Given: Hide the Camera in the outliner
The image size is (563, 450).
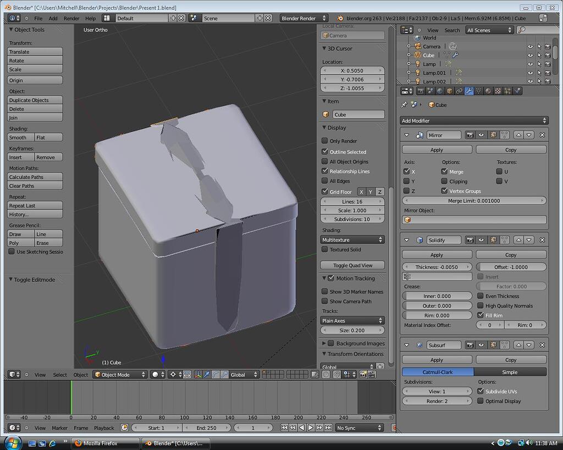Looking at the screenshot, I should pyautogui.click(x=531, y=47).
